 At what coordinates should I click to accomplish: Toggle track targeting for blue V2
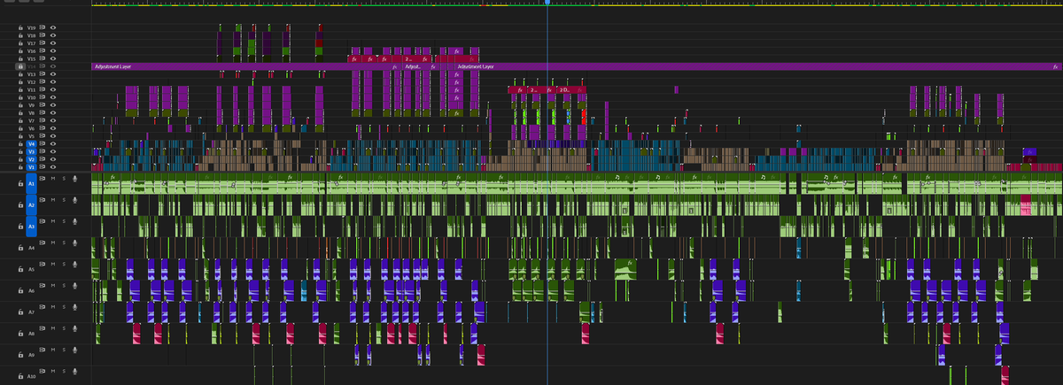coord(31,159)
